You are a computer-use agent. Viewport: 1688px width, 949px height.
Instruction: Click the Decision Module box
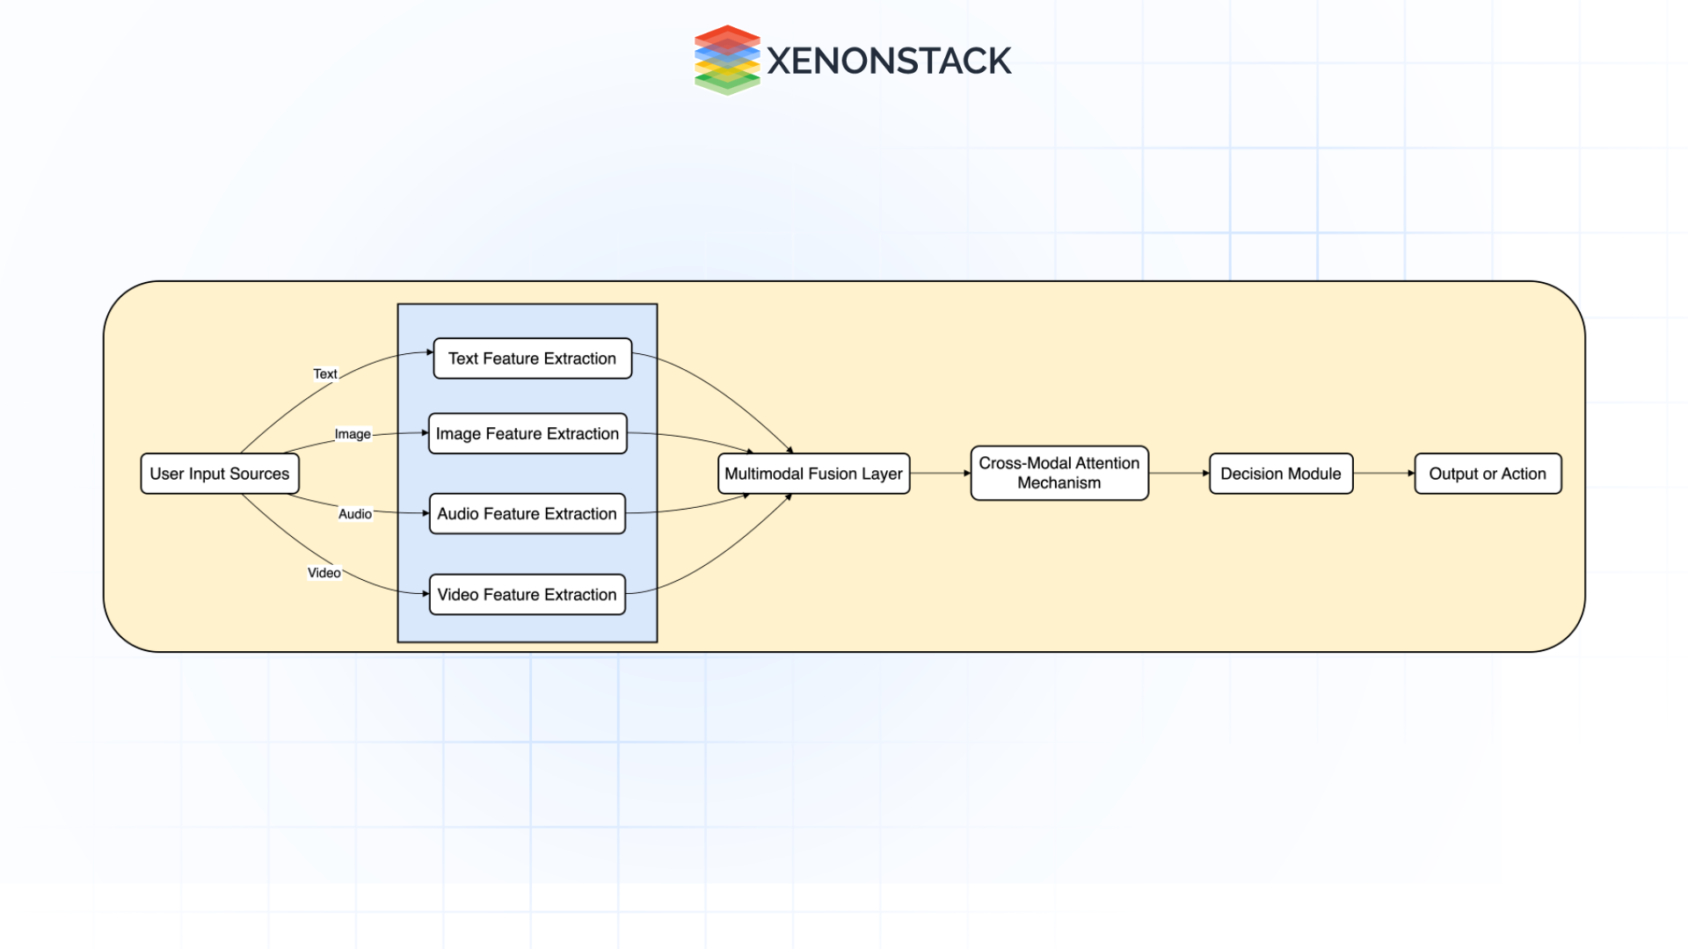pos(1280,474)
